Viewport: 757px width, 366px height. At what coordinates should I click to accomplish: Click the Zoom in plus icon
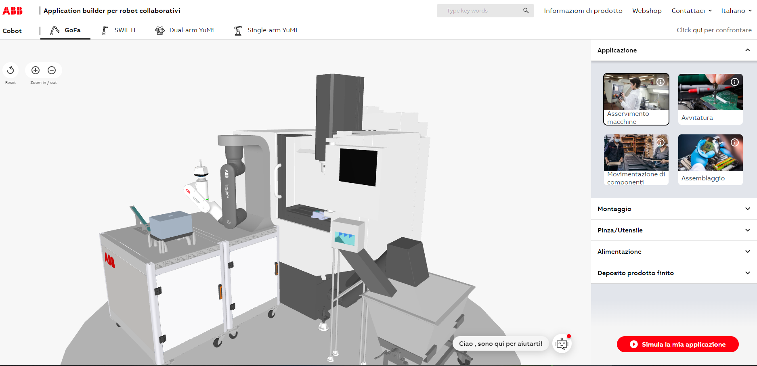(x=36, y=70)
